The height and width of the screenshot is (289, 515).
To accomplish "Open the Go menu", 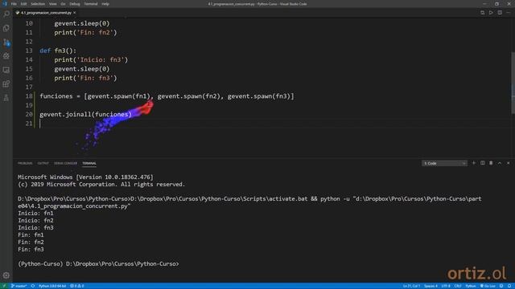I will pos(63,4).
